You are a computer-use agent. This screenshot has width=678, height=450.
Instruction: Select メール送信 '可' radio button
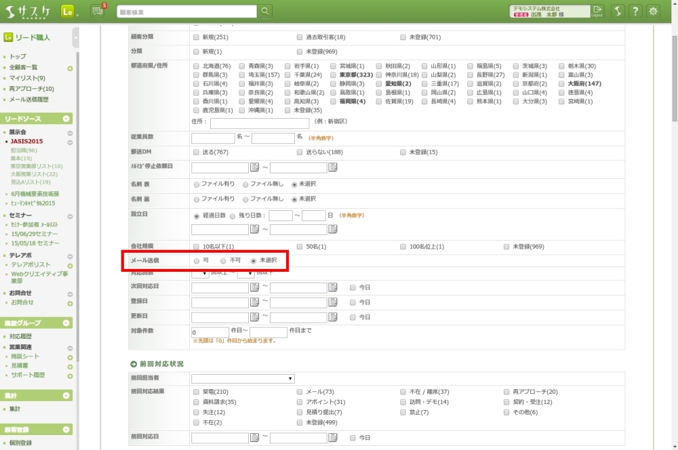point(197,261)
